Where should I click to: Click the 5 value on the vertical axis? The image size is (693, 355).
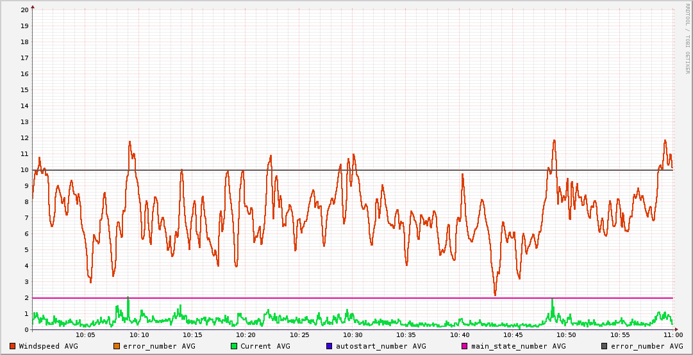click(x=26, y=250)
